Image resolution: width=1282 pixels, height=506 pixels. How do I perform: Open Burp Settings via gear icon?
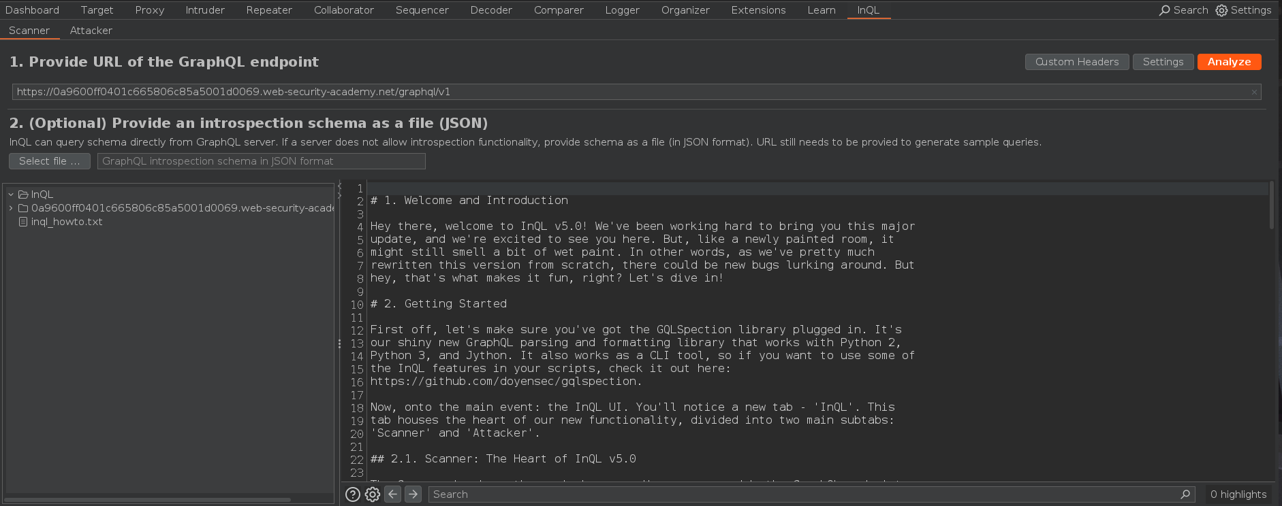pos(1221,10)
